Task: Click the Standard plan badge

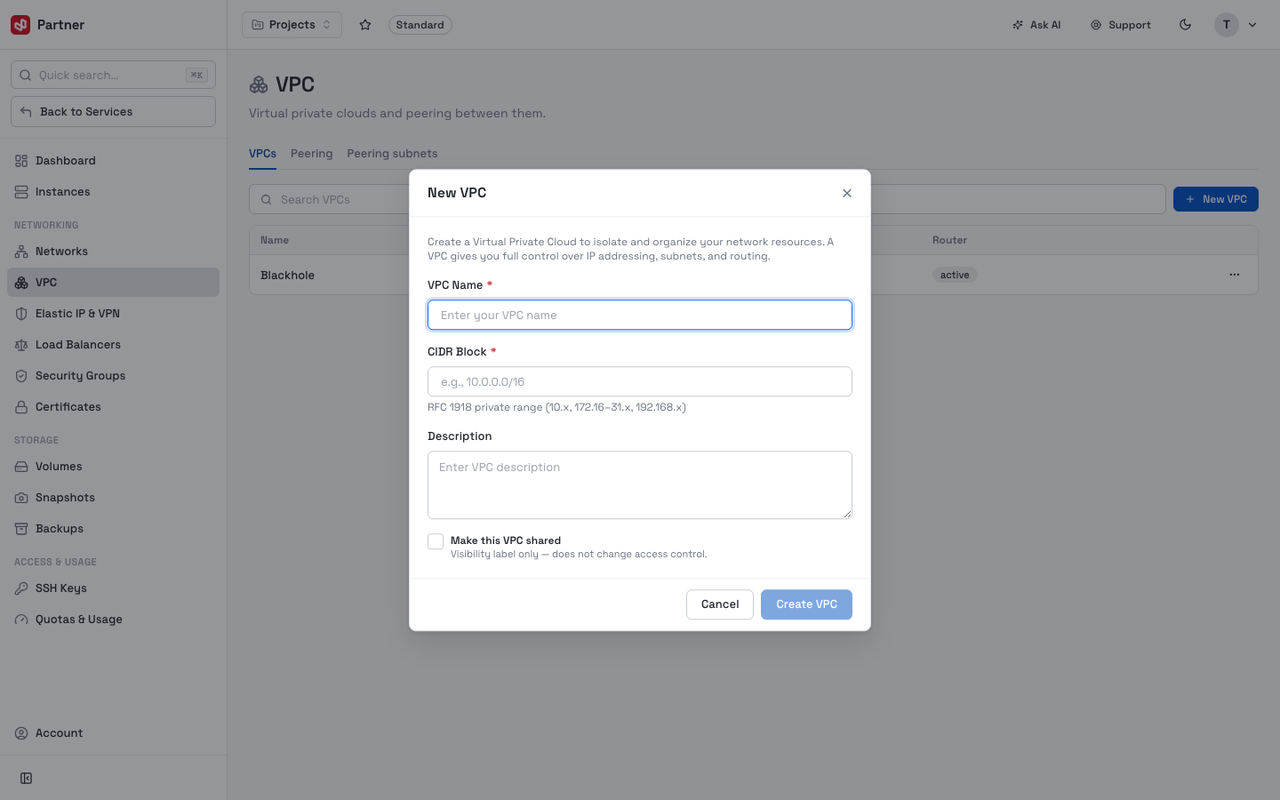Action: [420, 25]
